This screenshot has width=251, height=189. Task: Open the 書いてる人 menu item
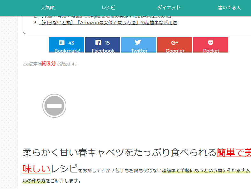[229, 8]
